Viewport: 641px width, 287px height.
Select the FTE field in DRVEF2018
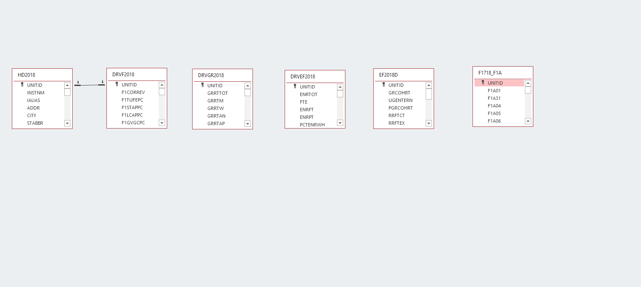[x=312, y=102]
